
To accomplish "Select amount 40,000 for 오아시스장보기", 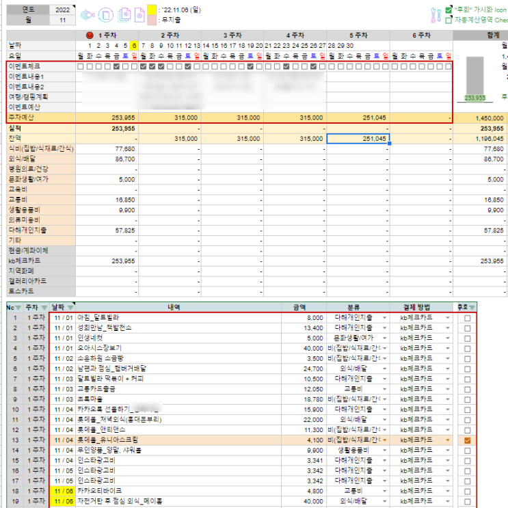I will [x=304, y=349].
